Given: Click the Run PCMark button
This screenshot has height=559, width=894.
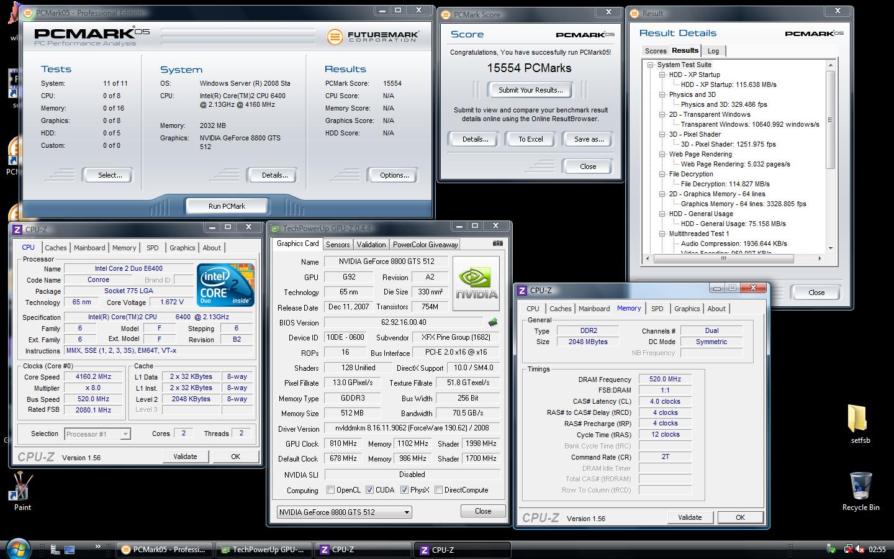Looking at the screenshot, I should tap(227, 206).
